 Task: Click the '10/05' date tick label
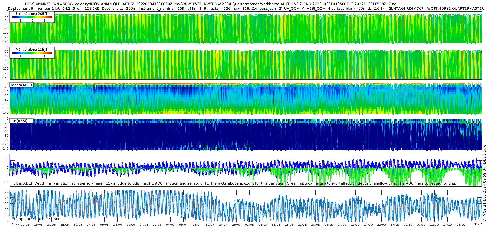point(25,225)
